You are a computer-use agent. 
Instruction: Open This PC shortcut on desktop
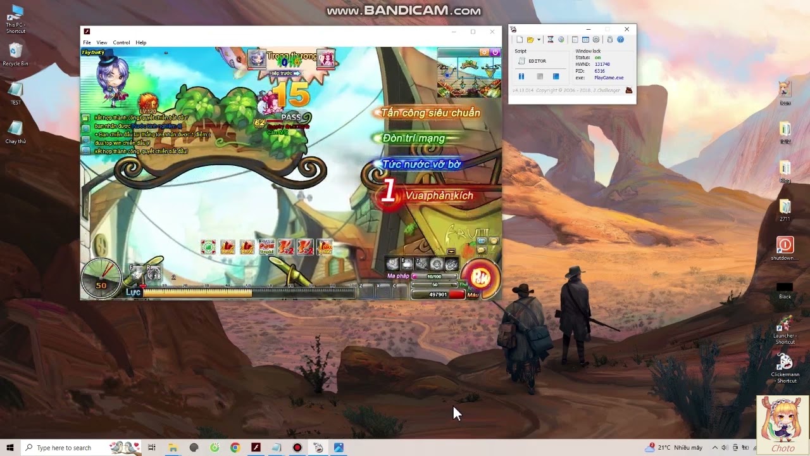(16, 19)
